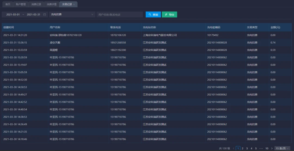Image resolution: width=294 pixels, height=151 pixels.
Task: Select the row created 2021-03-30 14:40:54
Action: [147, 110]
